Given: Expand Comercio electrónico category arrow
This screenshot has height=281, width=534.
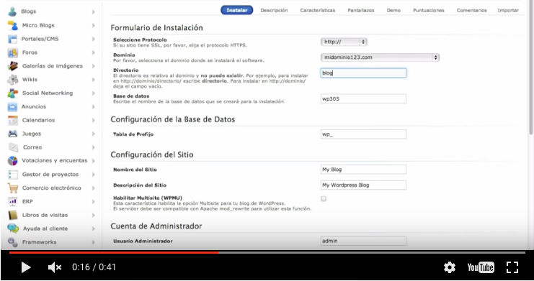Looking at the screenshot, I should (93, 188).
